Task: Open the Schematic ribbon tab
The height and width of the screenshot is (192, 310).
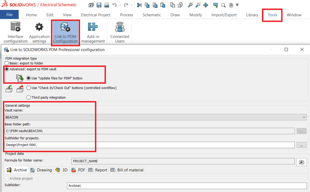Action: (x=152, y=15)
